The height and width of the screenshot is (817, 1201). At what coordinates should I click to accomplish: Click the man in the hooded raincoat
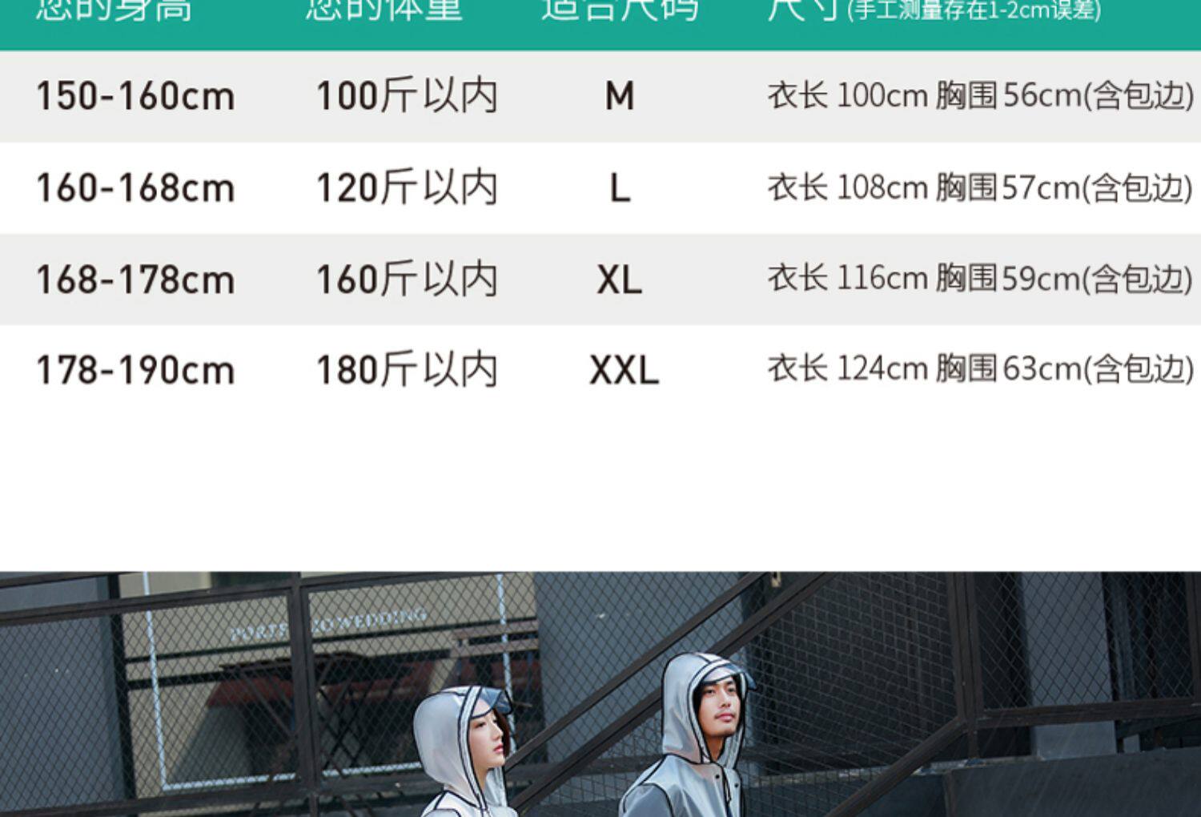point(689,737)
